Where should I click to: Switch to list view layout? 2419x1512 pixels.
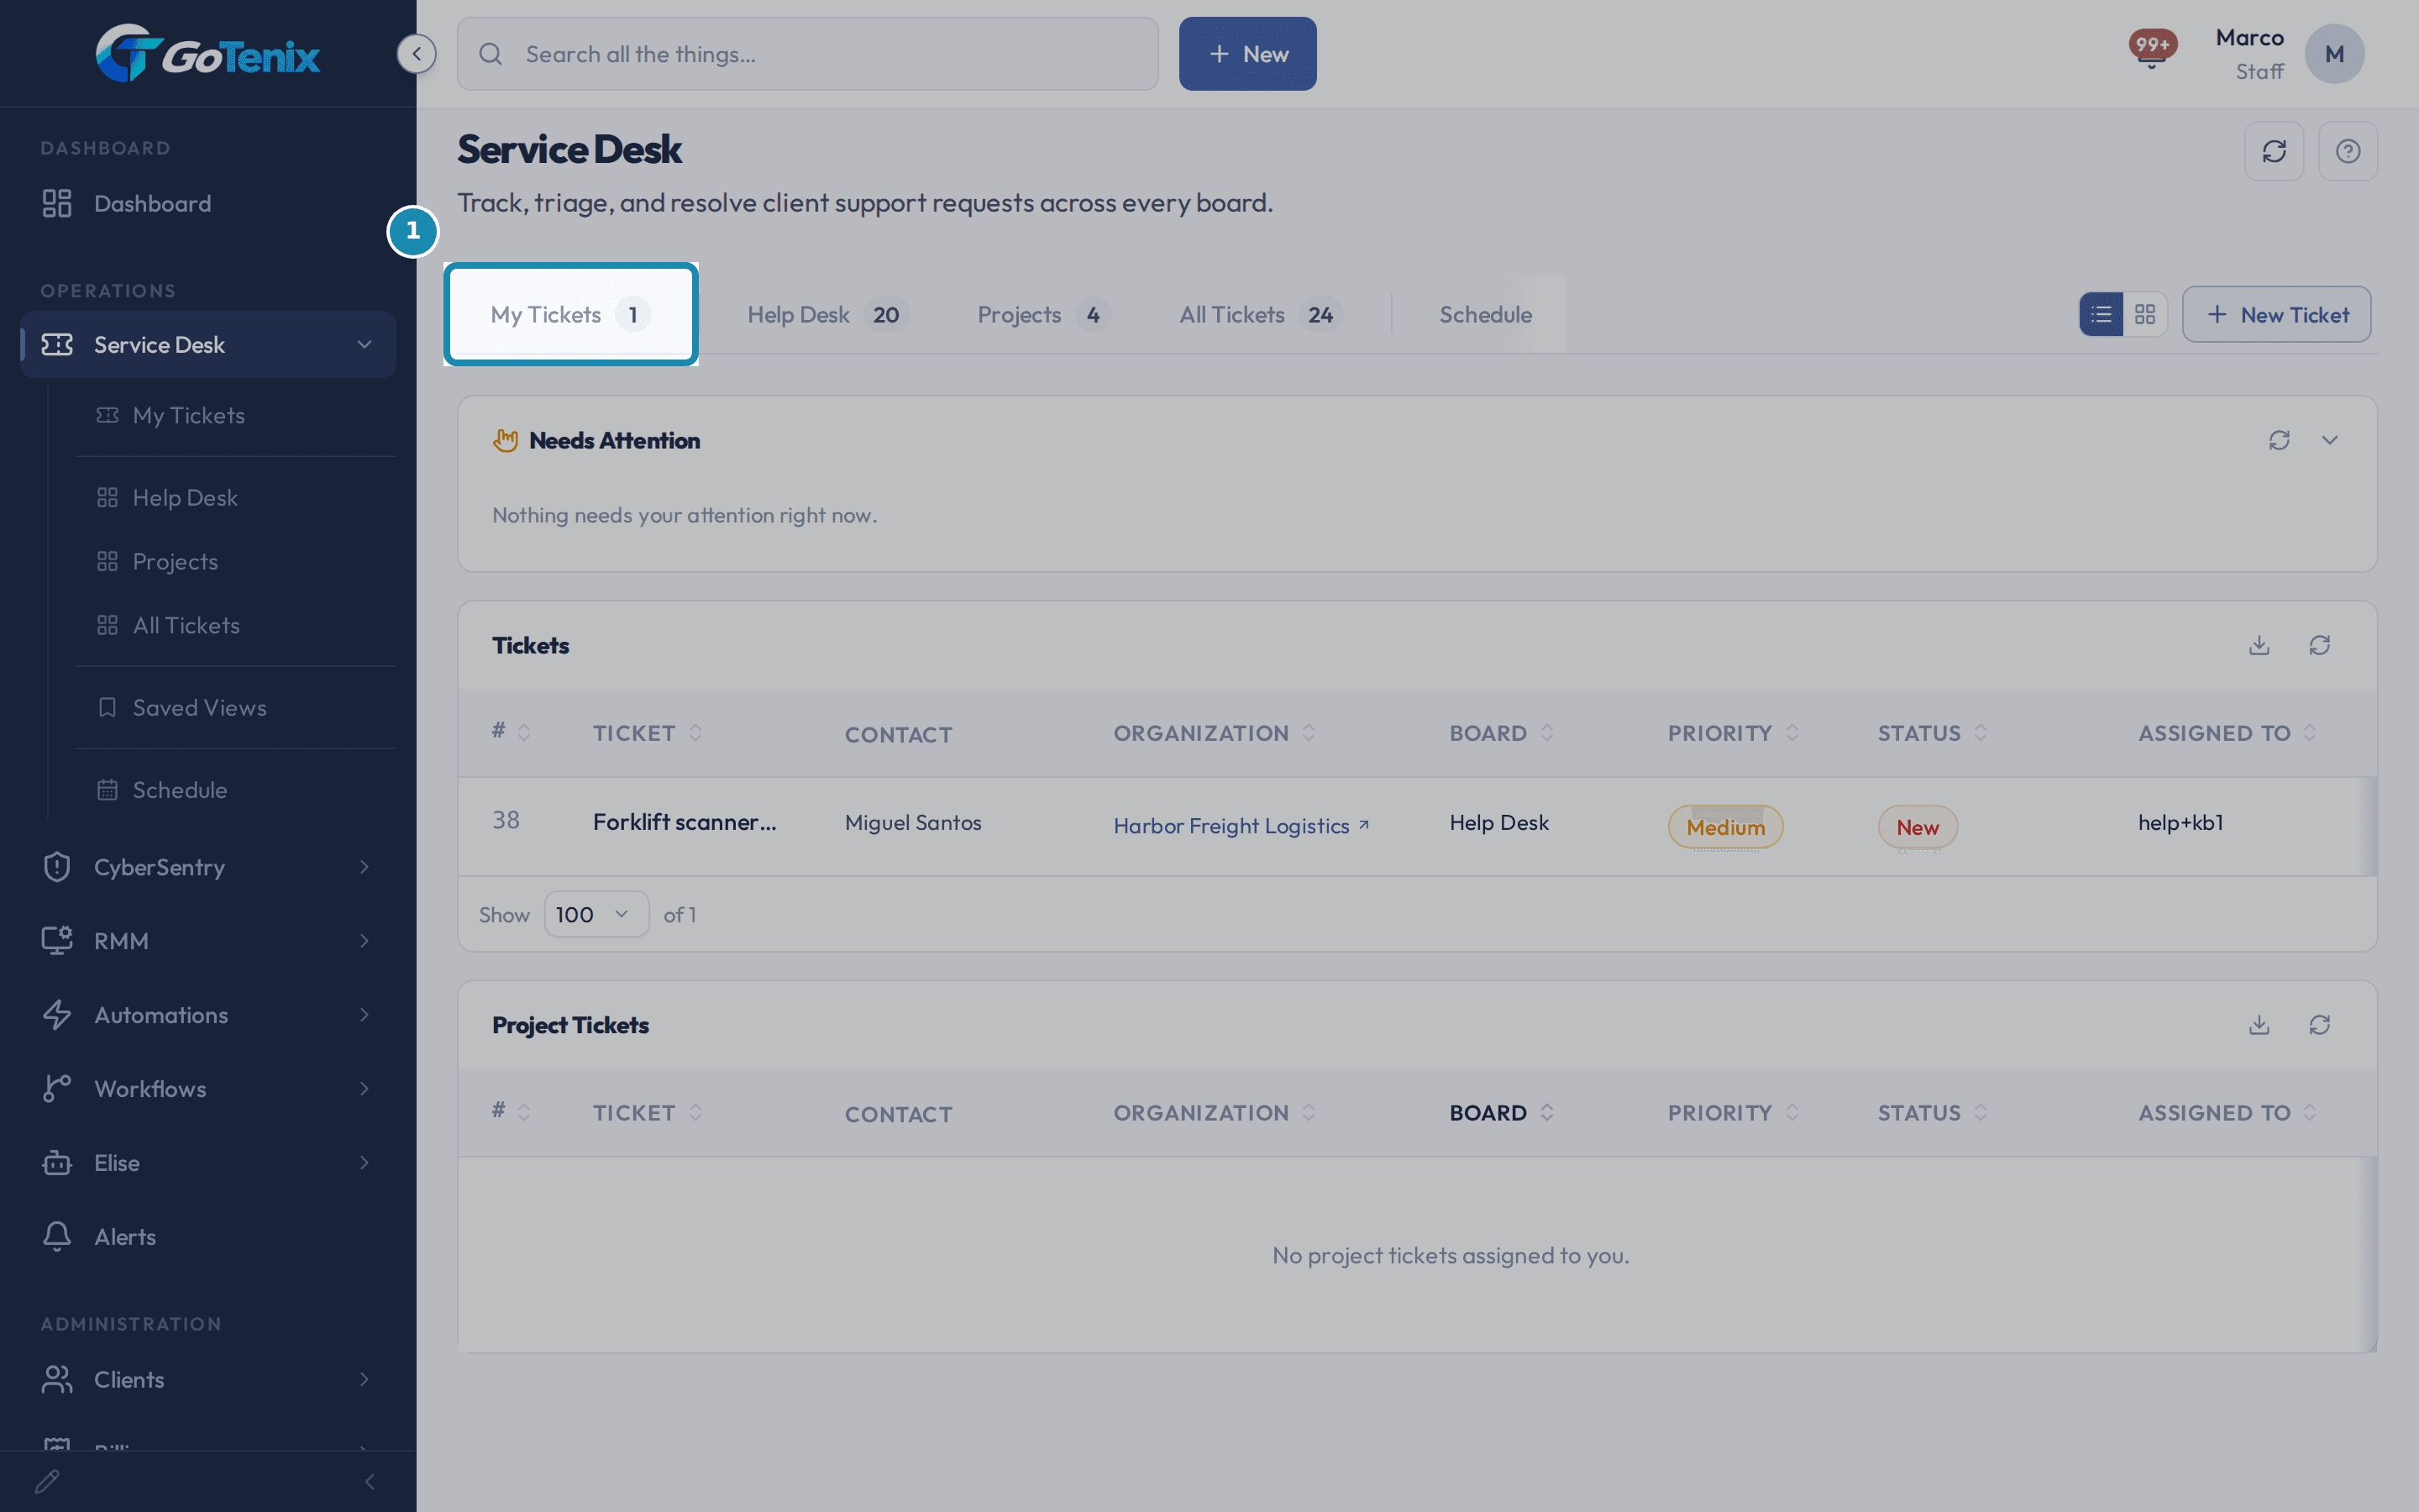coord(2102,315)
